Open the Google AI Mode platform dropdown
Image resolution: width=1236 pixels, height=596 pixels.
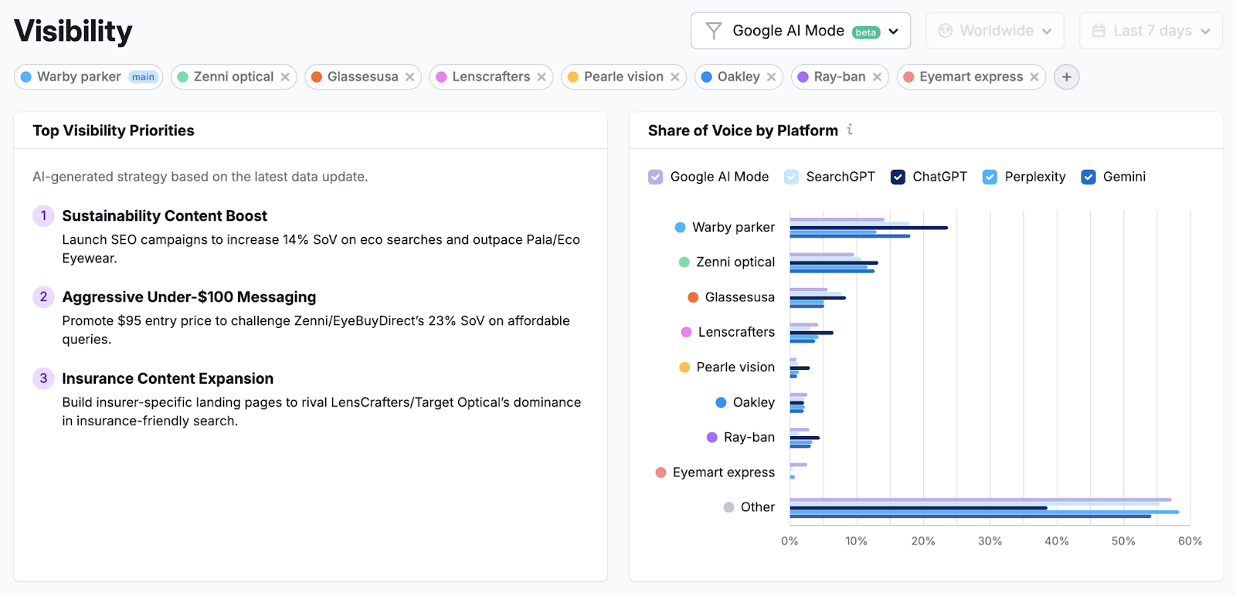(x=800, y=31)
